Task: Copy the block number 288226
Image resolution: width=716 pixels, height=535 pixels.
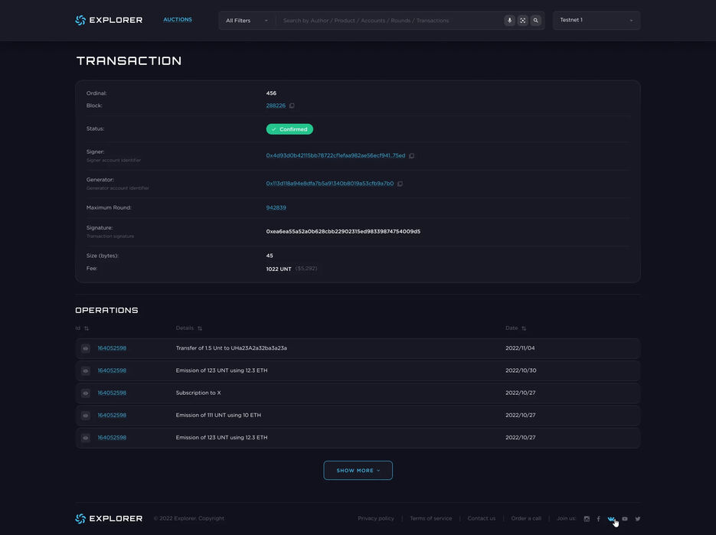Action: pos(292,106)
